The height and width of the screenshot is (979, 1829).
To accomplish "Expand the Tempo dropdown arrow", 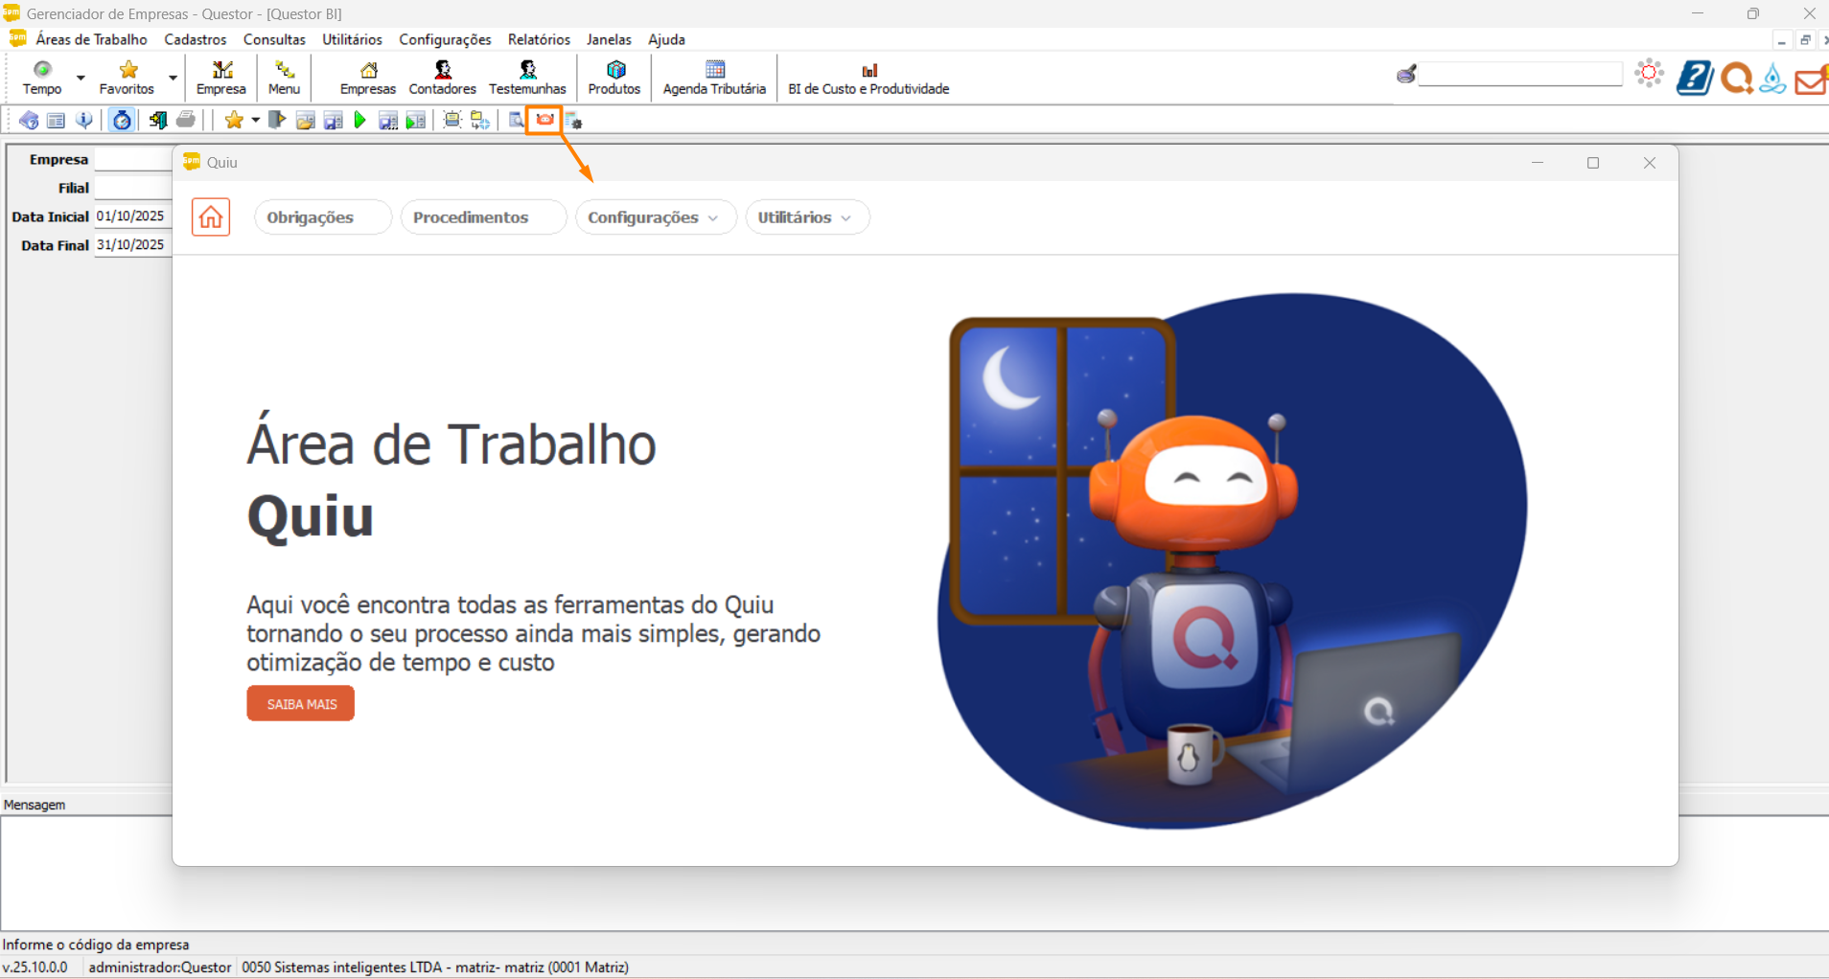I will pyautogui.click(x=81, y=78).
